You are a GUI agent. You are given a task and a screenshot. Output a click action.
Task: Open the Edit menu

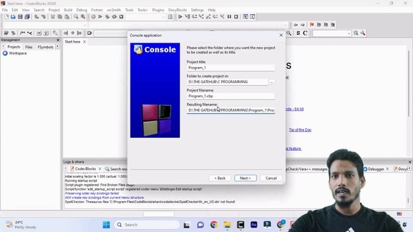pos(15,10)
